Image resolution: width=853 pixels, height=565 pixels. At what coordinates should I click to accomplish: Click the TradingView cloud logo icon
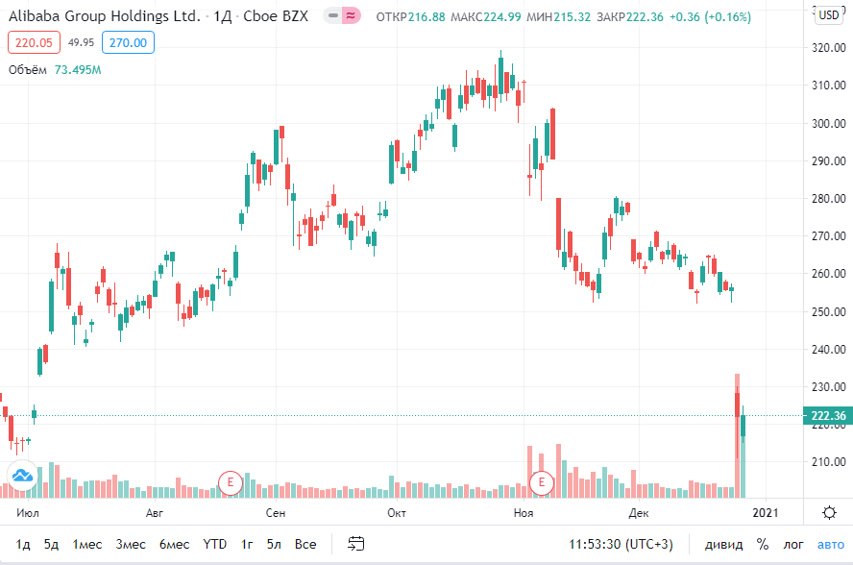coord(22,476)
